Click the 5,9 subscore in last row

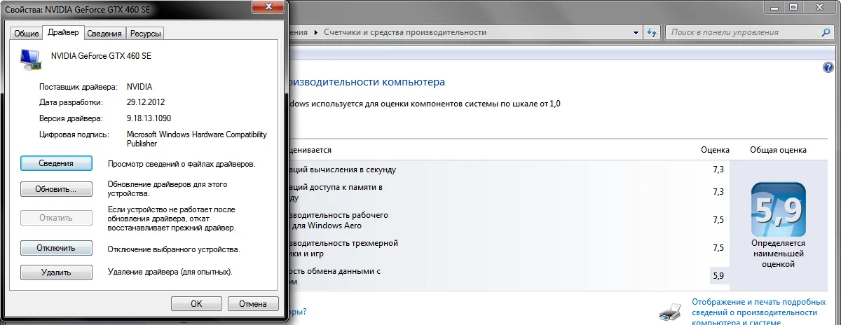click(x=718, y=276)
